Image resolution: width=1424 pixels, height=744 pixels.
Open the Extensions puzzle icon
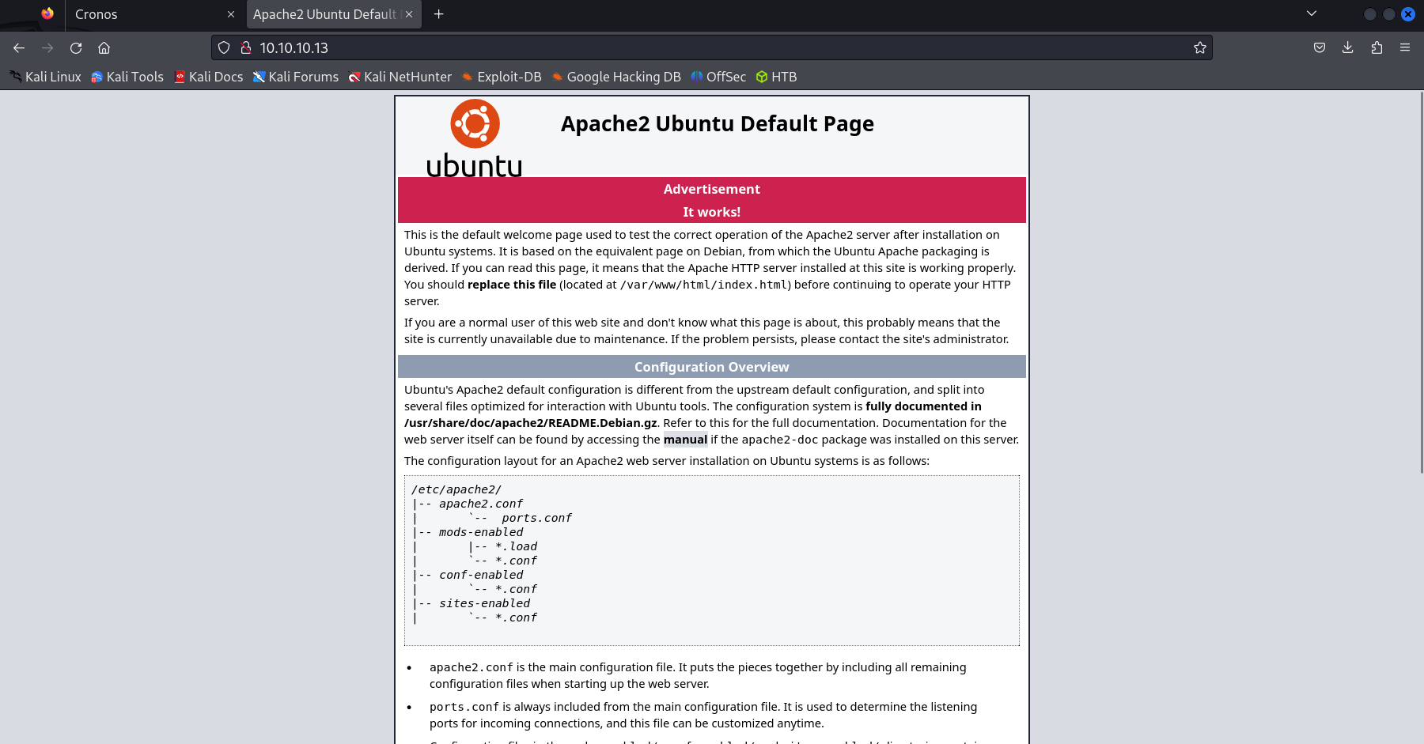click(x=1377, y=47)
